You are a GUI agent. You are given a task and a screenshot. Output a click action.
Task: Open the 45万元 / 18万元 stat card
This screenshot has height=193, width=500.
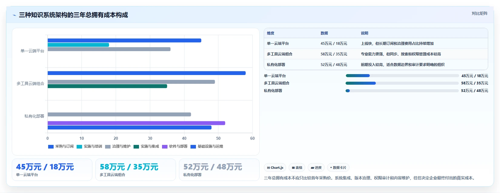click(x=52, y=170)
